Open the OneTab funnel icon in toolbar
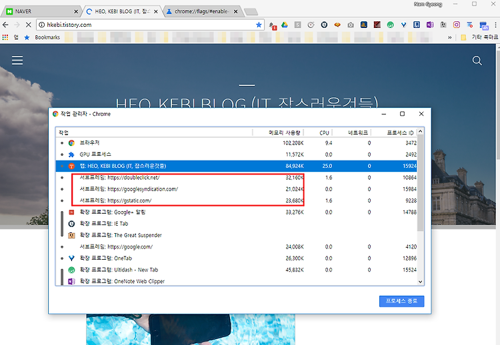 (404, 25)
